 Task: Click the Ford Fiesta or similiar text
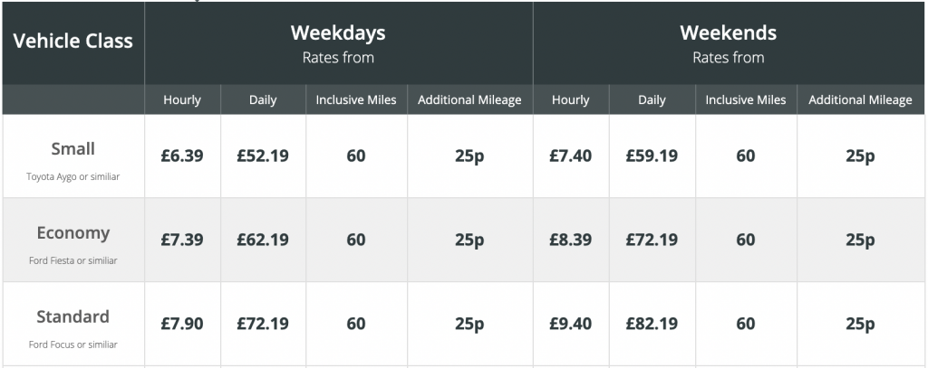point(72,260)
